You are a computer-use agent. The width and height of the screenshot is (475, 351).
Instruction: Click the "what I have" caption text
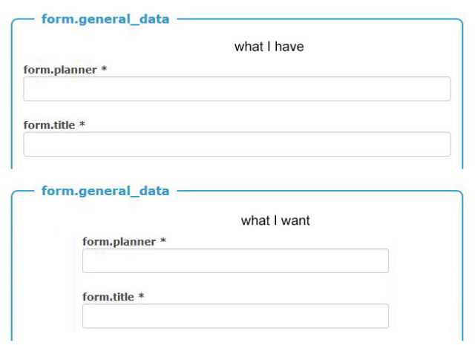pyautogui.click(x=269, y=47)
